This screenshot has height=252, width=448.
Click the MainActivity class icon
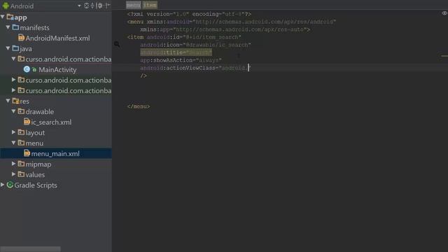tap(27, 69)
